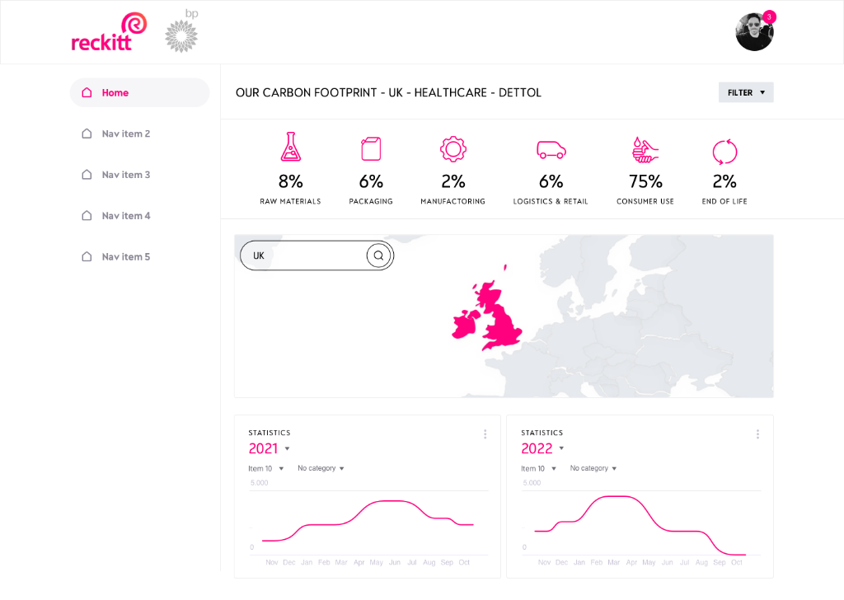Click the END OF LIFE label
The width and height of the screenshot is (844, 600).
pos(724,201)
